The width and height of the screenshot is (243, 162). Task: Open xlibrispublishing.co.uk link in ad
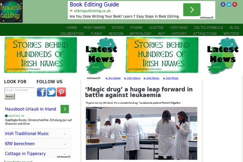tap(92, 11)
